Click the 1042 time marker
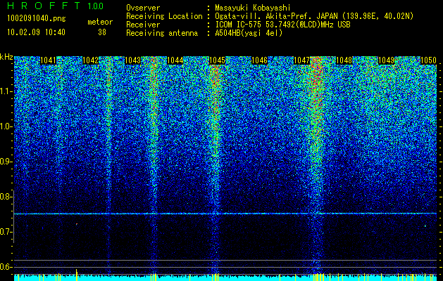This screenshot has width=443, height=281. (91, 60)
